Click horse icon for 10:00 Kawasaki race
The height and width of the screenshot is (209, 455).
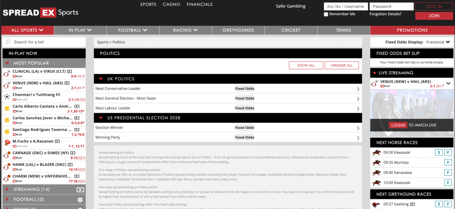(x=377, y=182)
